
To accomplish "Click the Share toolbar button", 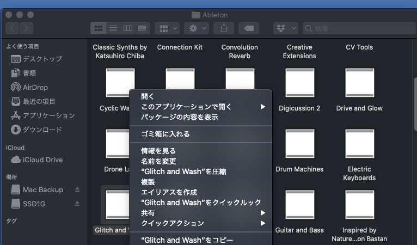I will click(224, 28).
